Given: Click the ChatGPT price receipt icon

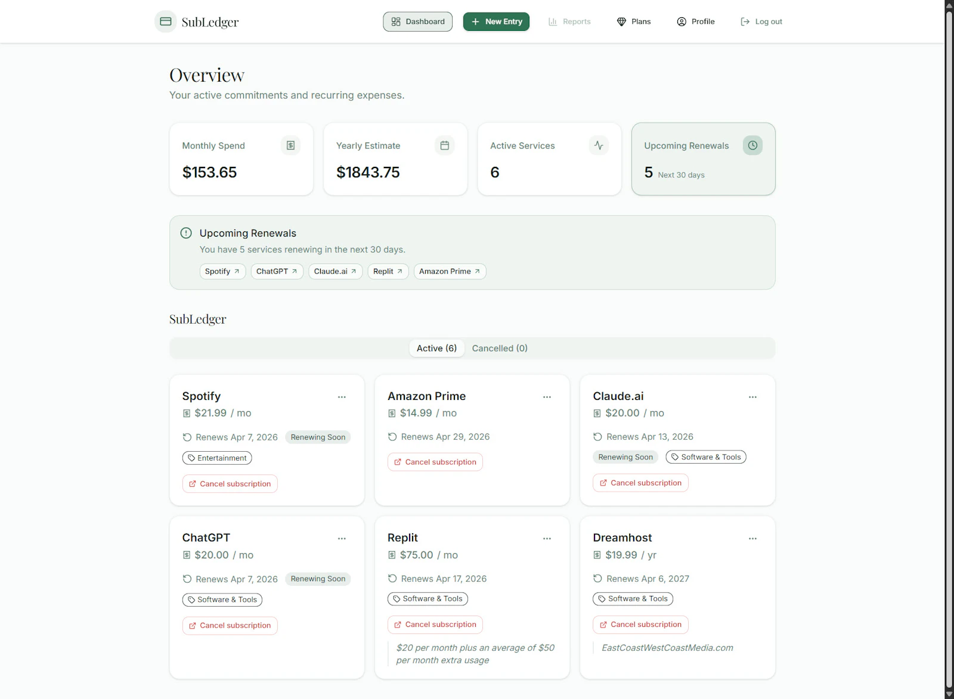Looking at the screenshot, I should 187,555.
